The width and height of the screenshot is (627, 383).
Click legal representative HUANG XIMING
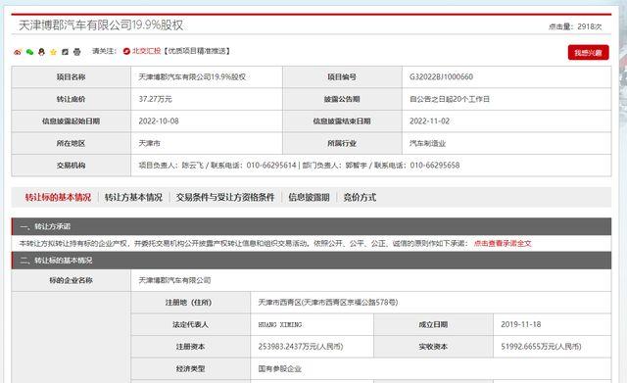click(280, 324)
